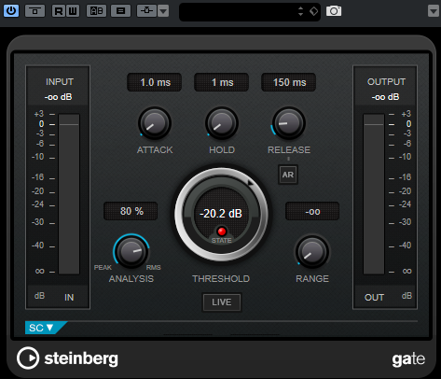Click the Threshold -20.2 dB dial

[221, 215]
